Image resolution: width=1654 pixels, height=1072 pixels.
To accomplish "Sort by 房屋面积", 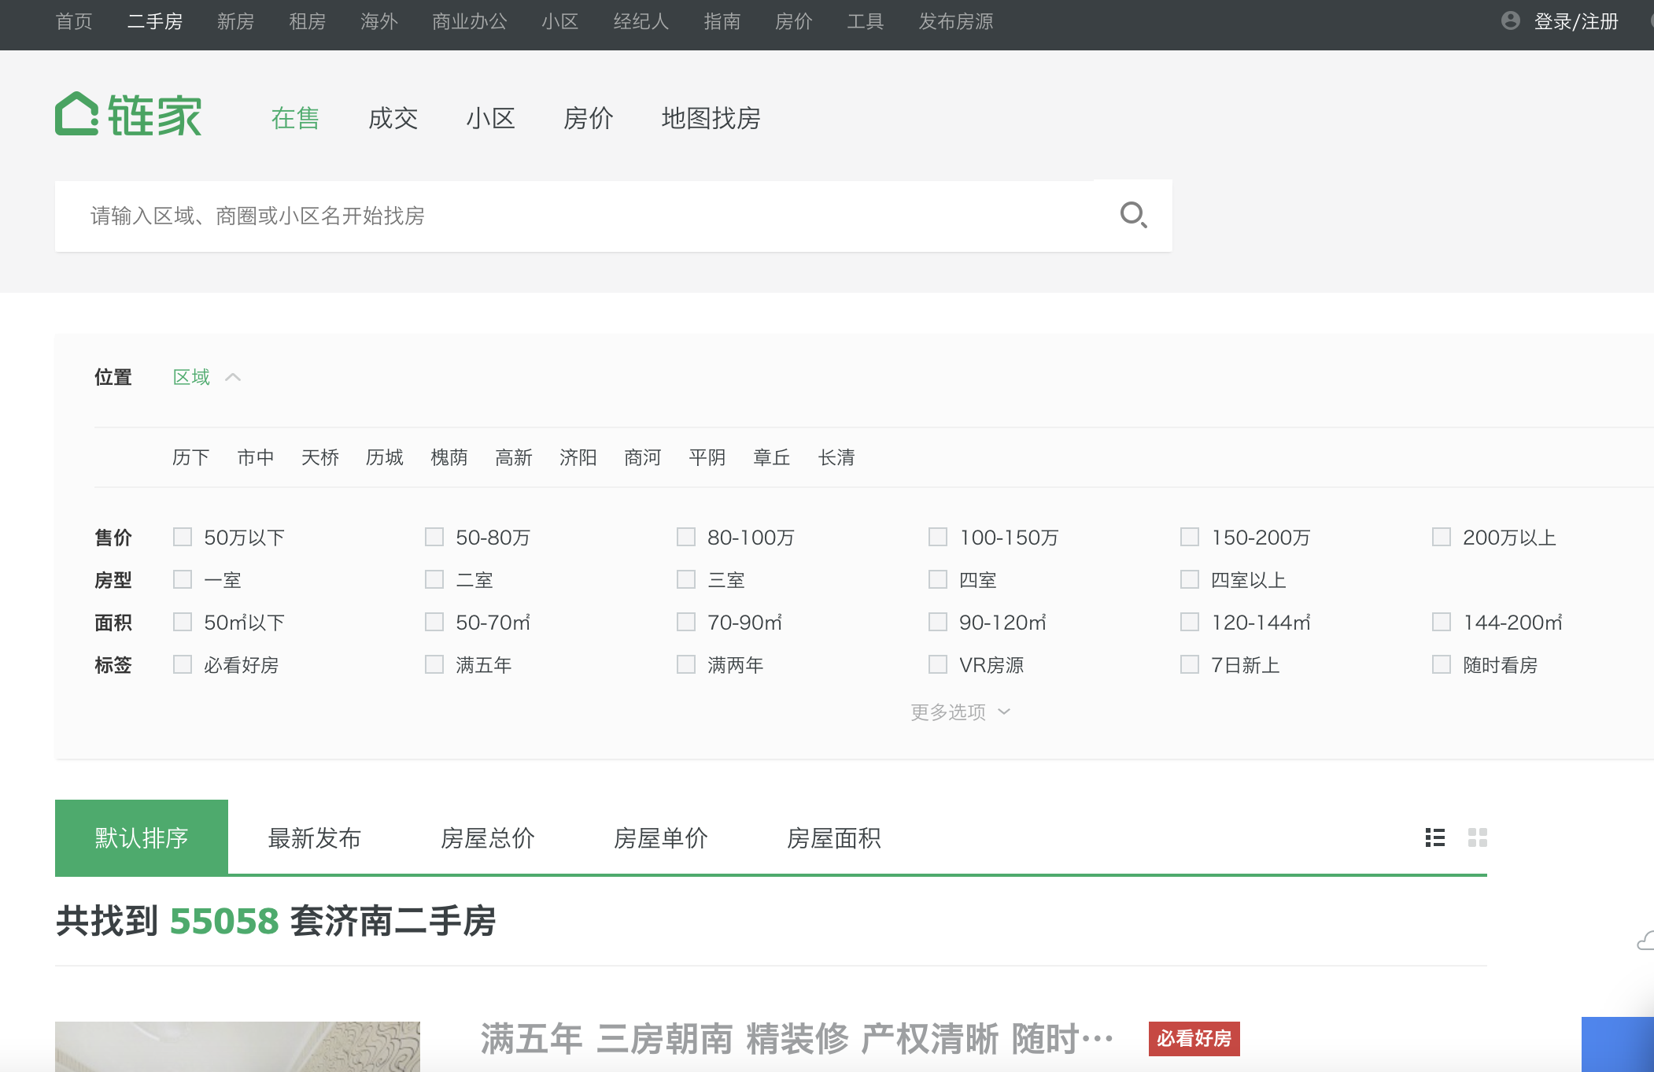I will (x=834, y=838).
